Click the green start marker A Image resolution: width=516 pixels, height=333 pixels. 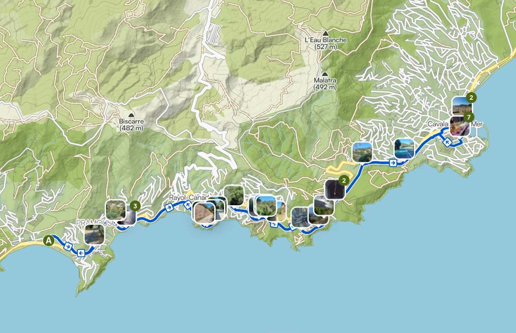click(49, 241)
